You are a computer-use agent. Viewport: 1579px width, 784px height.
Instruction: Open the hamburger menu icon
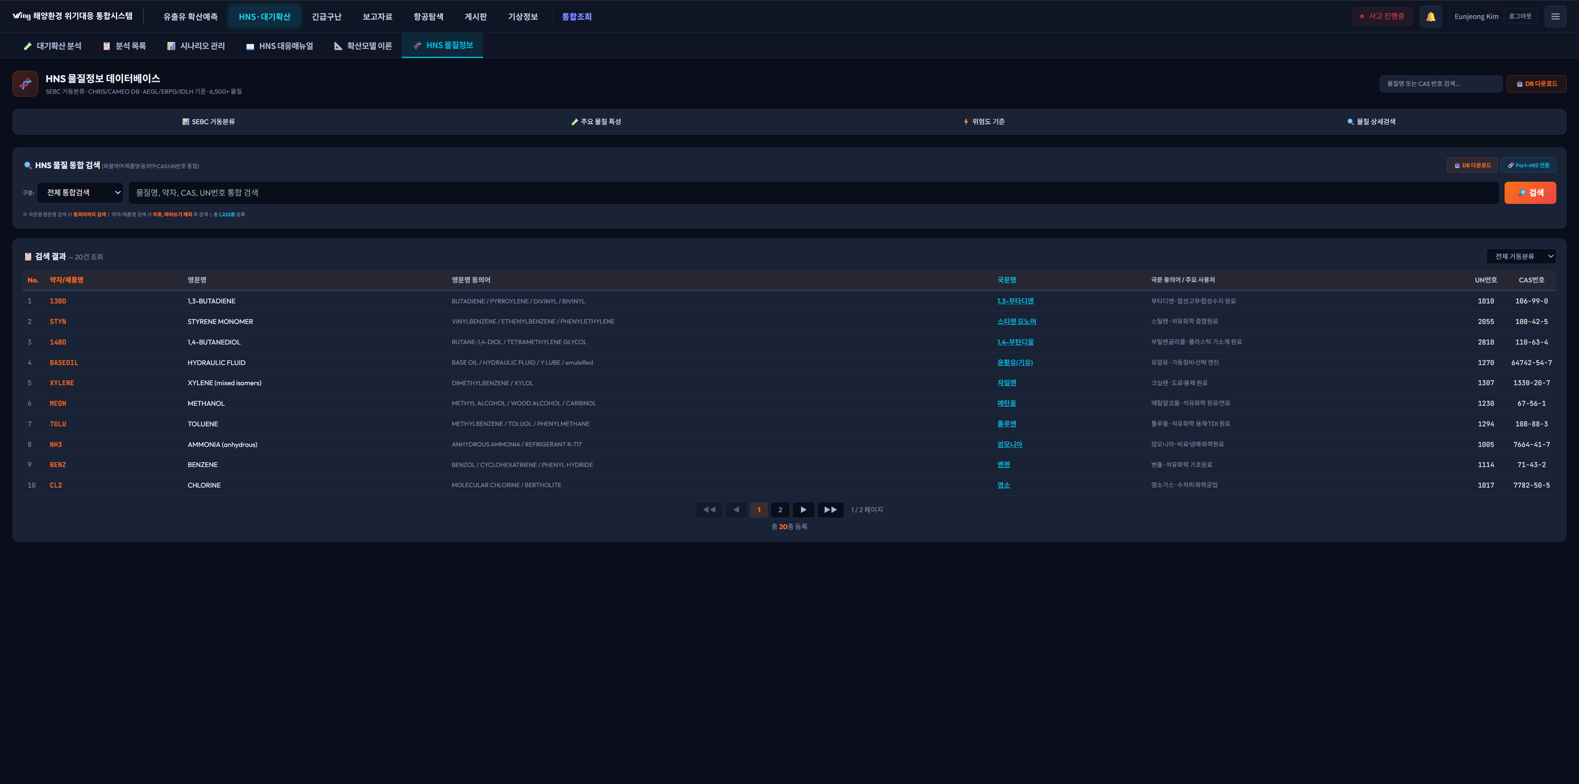point(1554,16)
